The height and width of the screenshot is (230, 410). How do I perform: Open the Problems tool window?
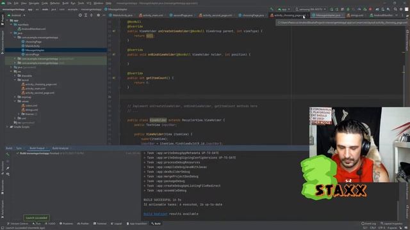(x=66, y=224)
